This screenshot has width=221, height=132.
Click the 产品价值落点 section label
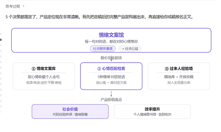(x=111, y=100)
